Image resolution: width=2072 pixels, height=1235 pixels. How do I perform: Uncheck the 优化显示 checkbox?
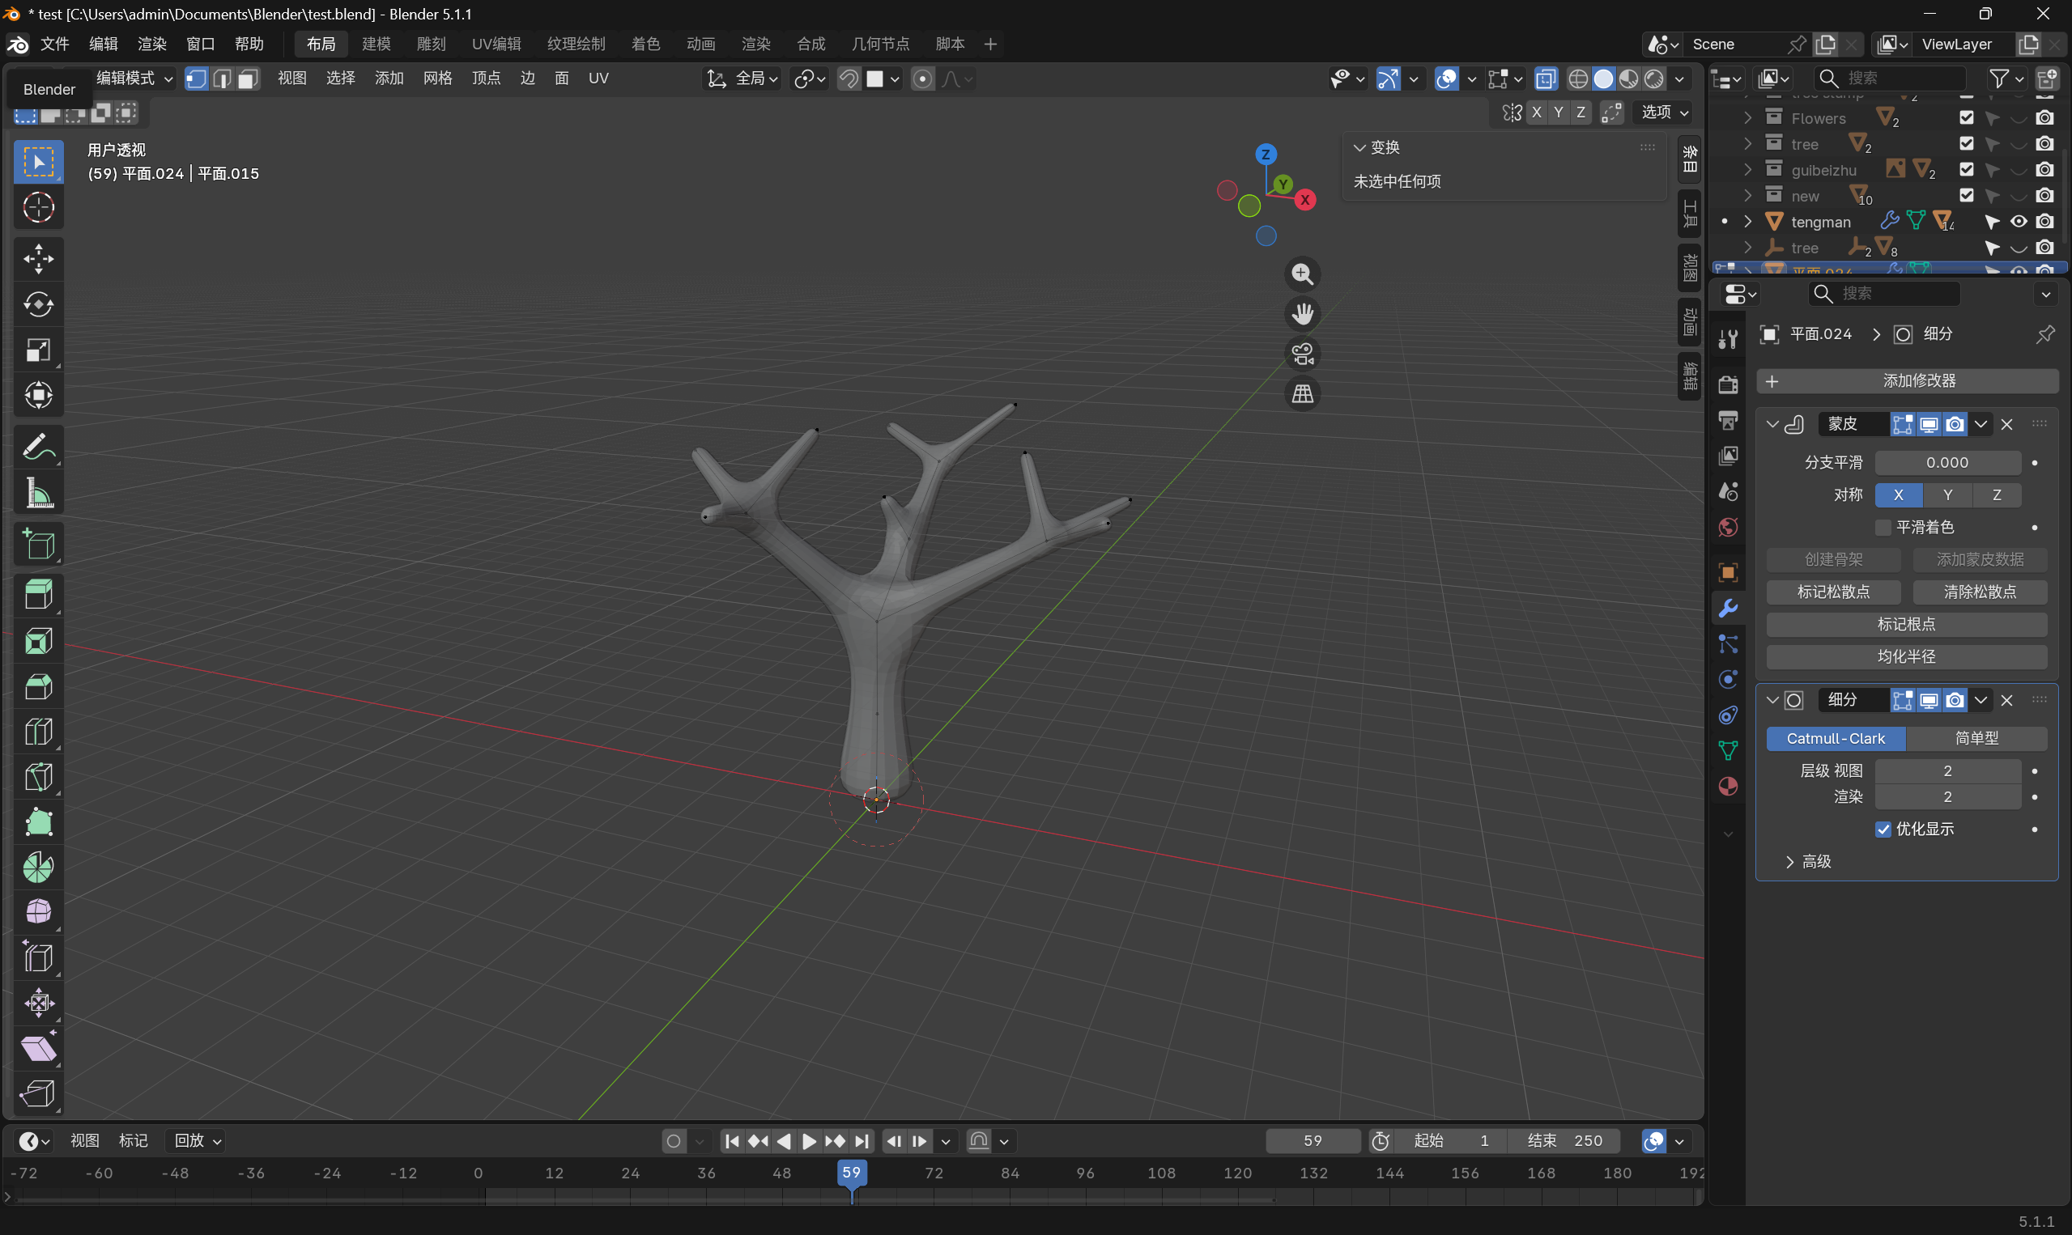point(1883,830)
